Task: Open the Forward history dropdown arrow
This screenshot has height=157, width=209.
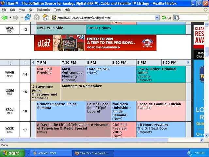Action: click(x=22, y=18)
